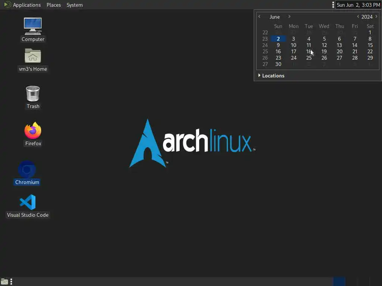Image resolution: width=382 pixels, height=286 pixels.
Task: Select June 8 in the calendar
Action: tap(370, 39)
